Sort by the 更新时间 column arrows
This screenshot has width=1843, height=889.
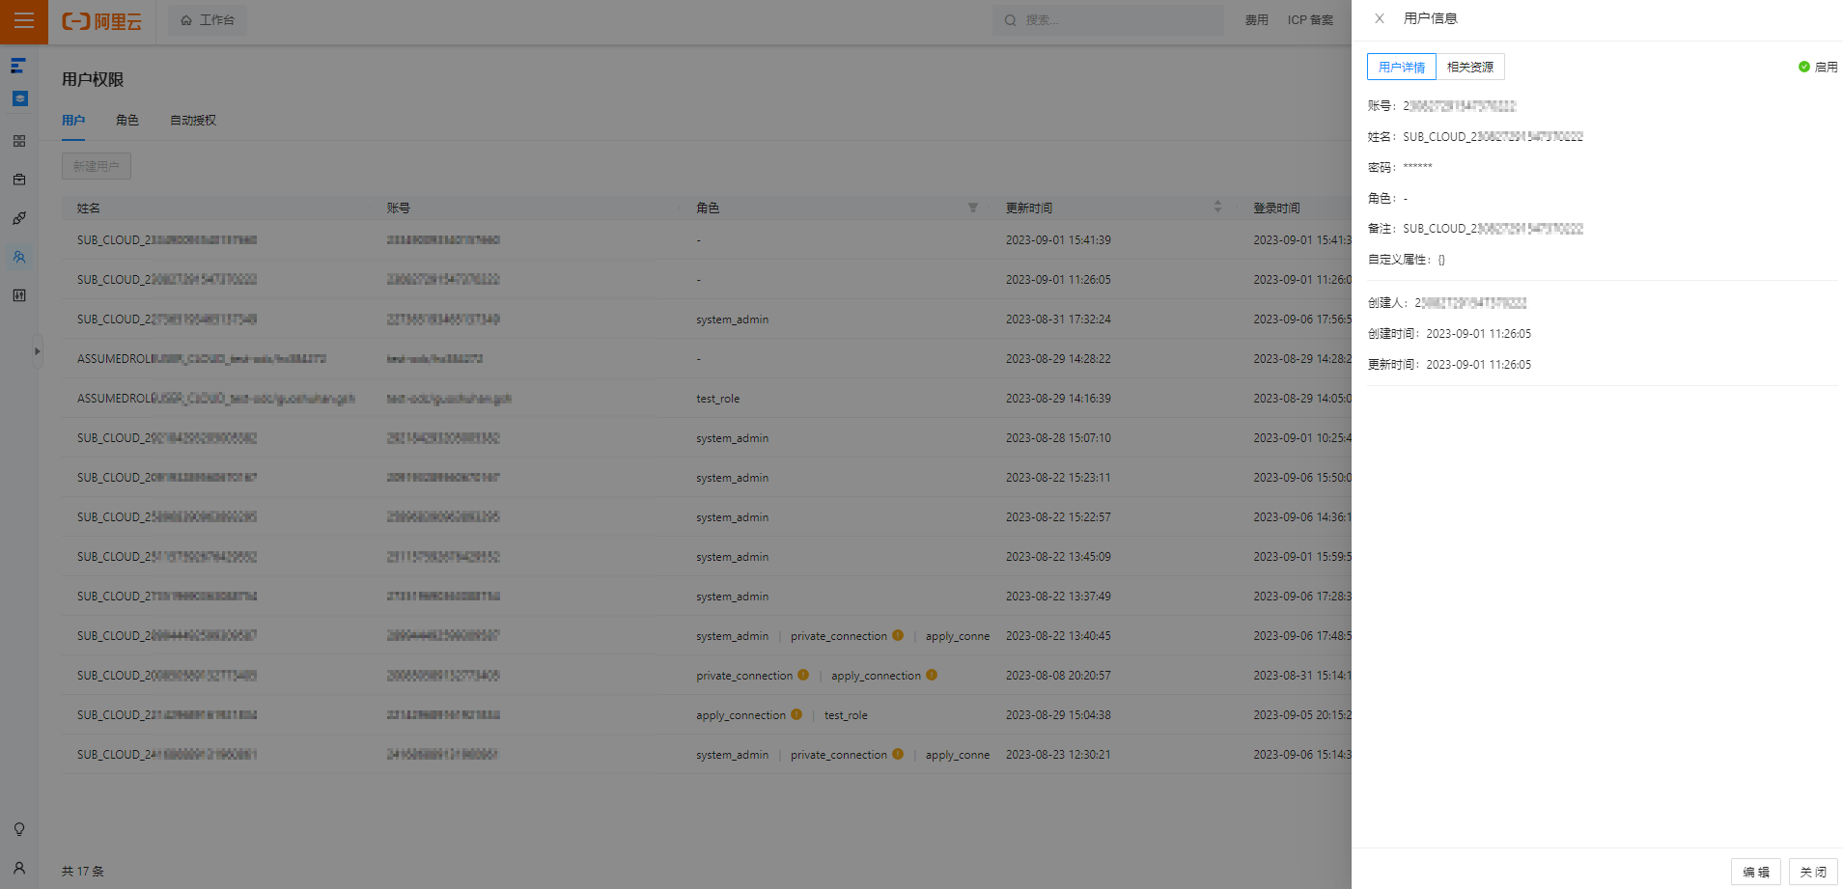(x=1217, y=207)
